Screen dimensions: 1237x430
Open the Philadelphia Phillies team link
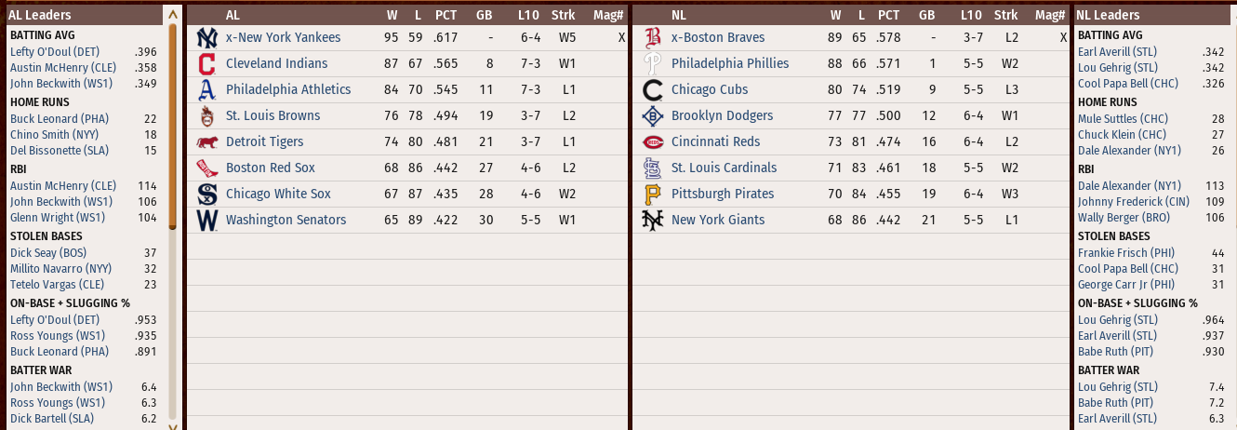pos(729,63)
